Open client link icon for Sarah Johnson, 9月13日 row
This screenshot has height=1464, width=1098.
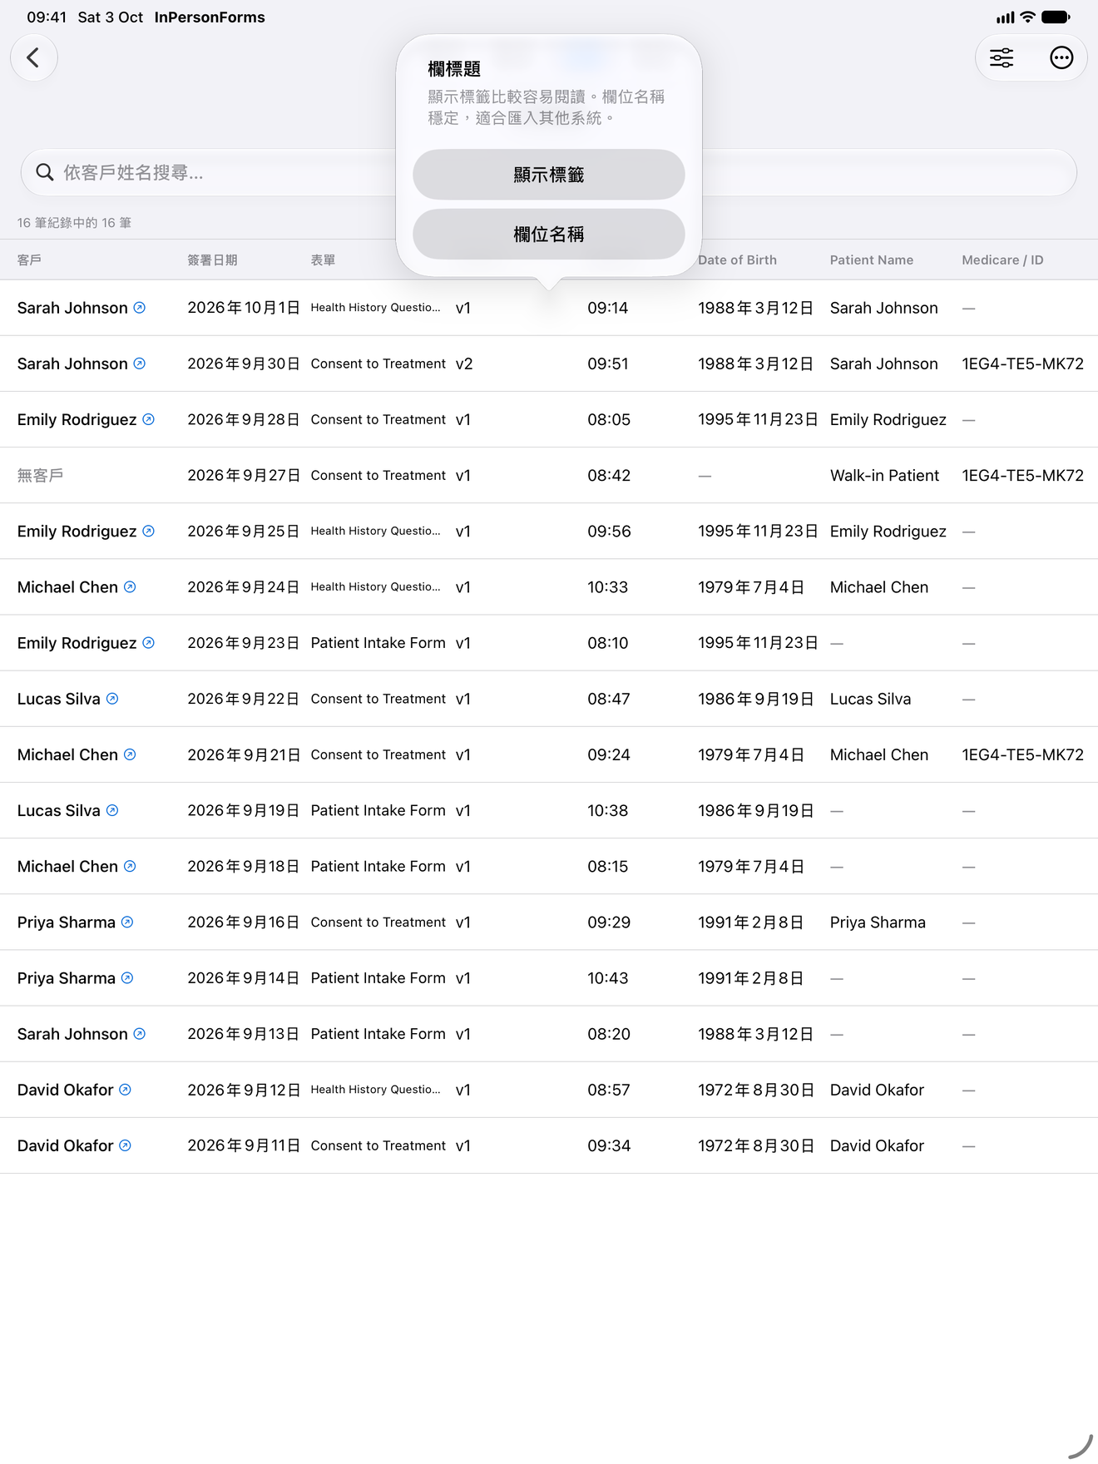tap(140, 1034)
